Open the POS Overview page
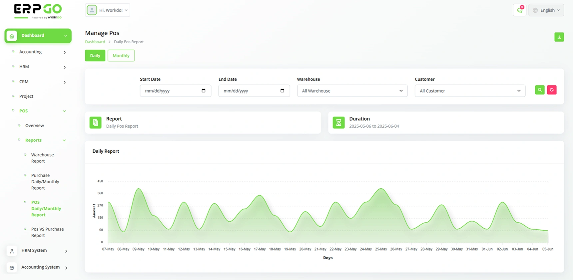This screenshot has width=573, height=280. point(35,126)
